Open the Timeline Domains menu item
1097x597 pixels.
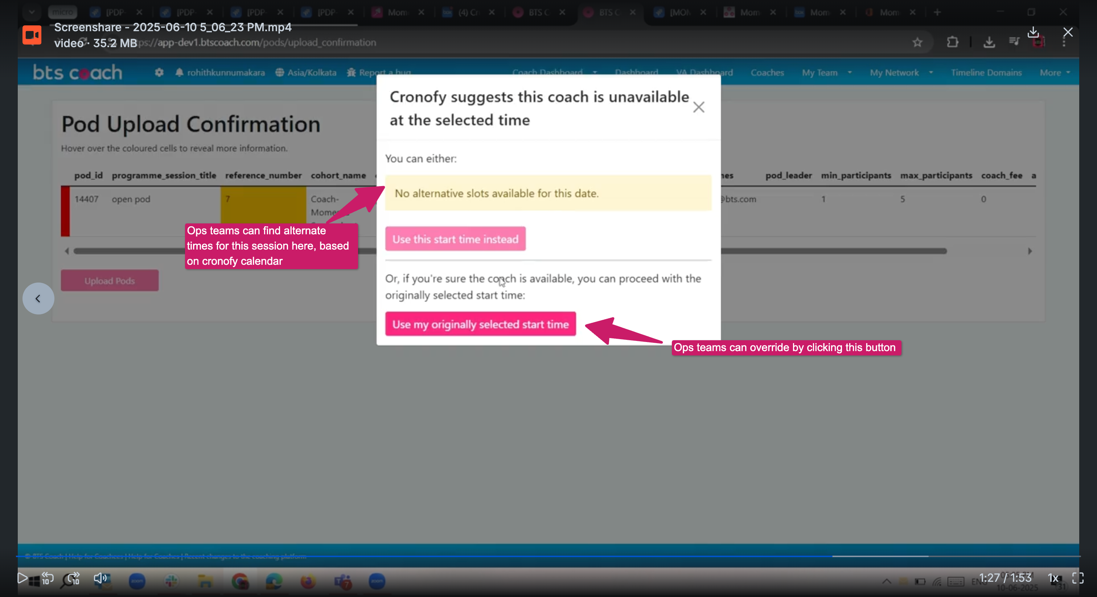click(986, 73)
